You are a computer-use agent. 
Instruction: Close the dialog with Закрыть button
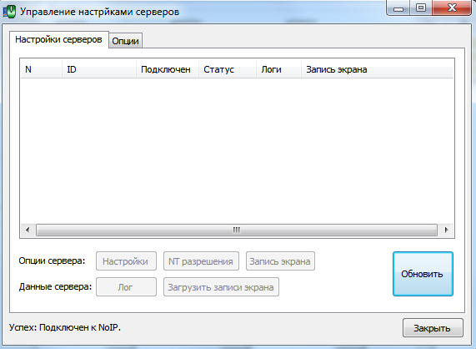tap(433, 328)
